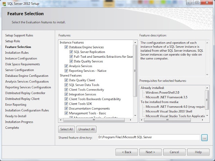Select Installation Rules step
Viewport: 215px width, 161px height.
coord(17,53)
